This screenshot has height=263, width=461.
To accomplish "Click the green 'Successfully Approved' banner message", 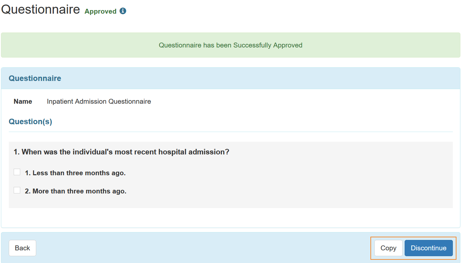I will (230, 45).
